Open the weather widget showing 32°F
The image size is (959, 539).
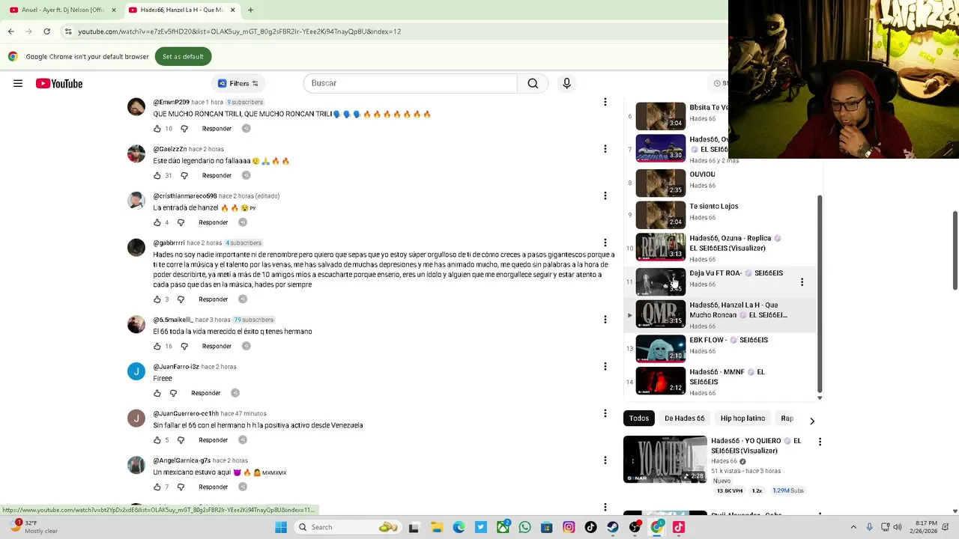34,527
